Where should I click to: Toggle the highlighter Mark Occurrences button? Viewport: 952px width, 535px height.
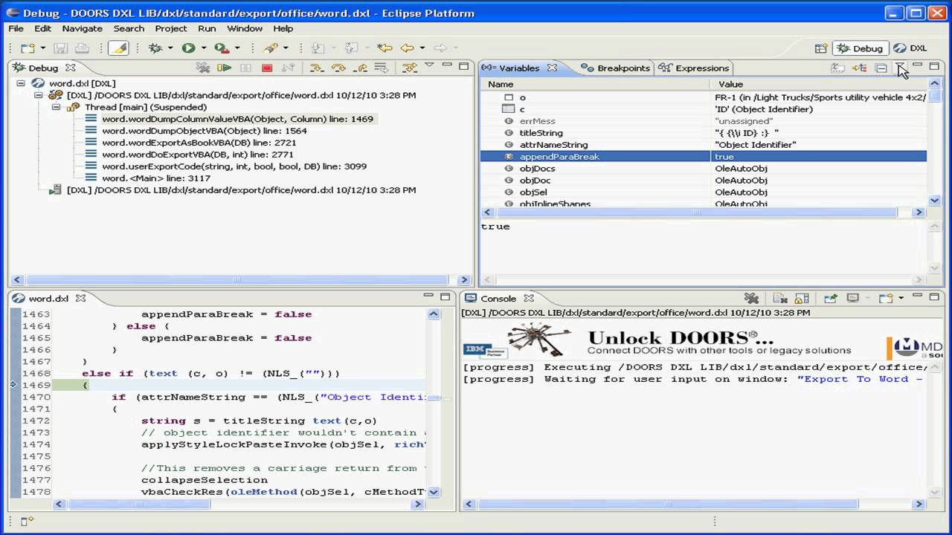[118, 48]
